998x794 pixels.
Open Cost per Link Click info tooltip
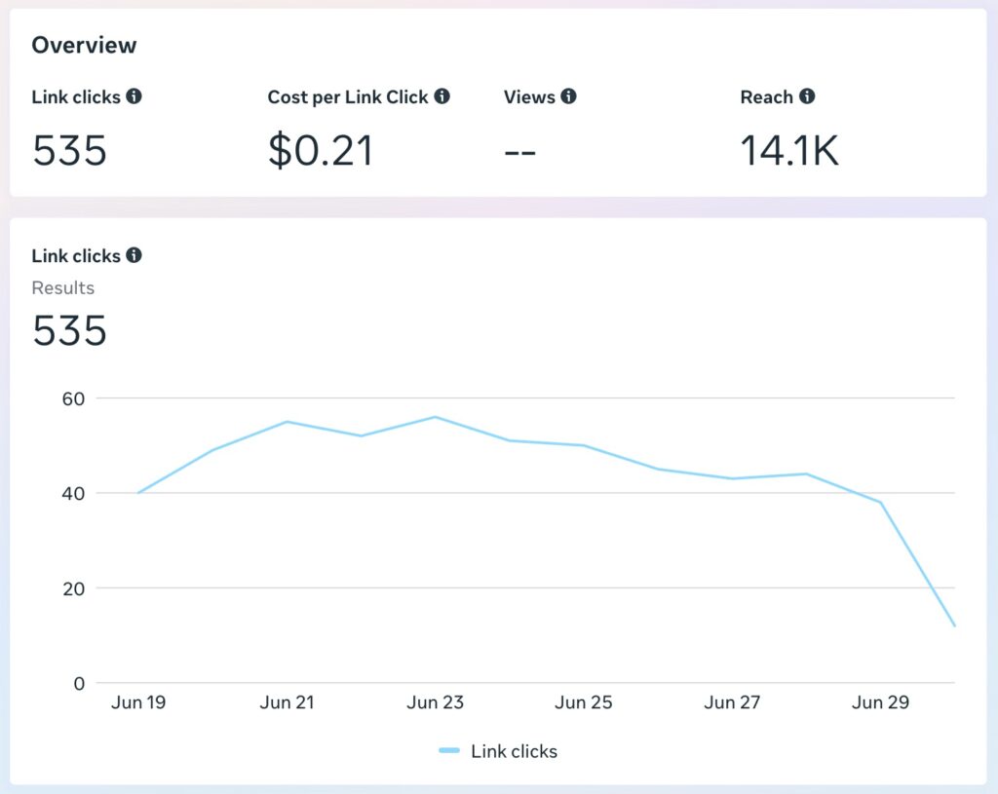click(441, 96)
